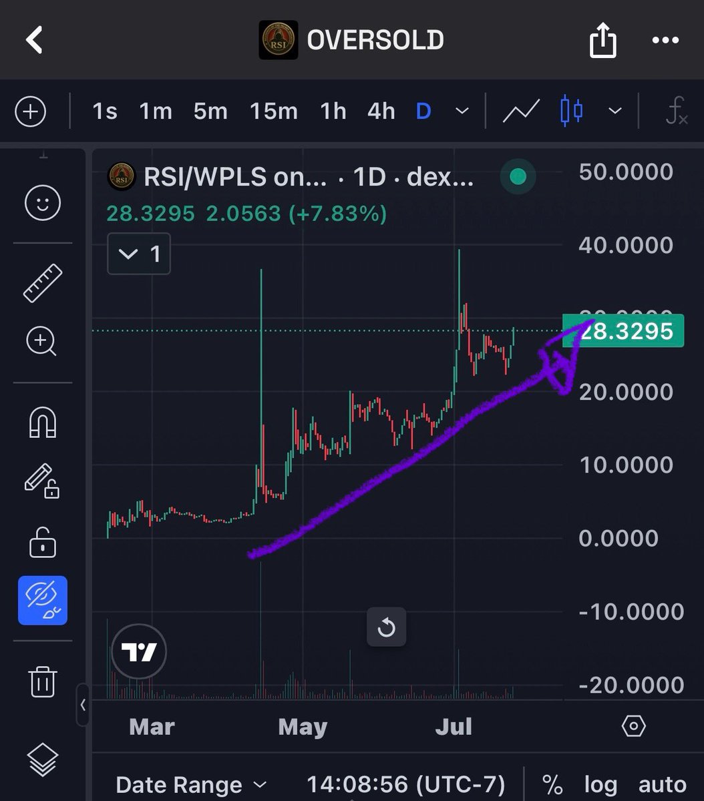This screenshot has height=801, width=704.
Task: Select the 1s timeframe
Action: pyautogui.click(x=105, y=111)
